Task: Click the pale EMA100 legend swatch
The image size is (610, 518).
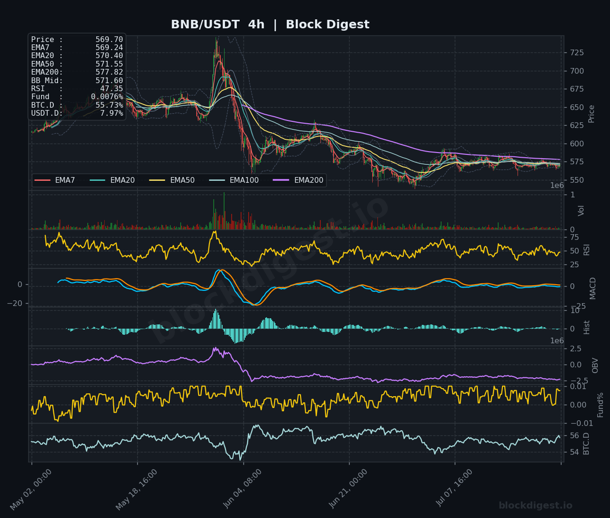Action: coord(217,180)
